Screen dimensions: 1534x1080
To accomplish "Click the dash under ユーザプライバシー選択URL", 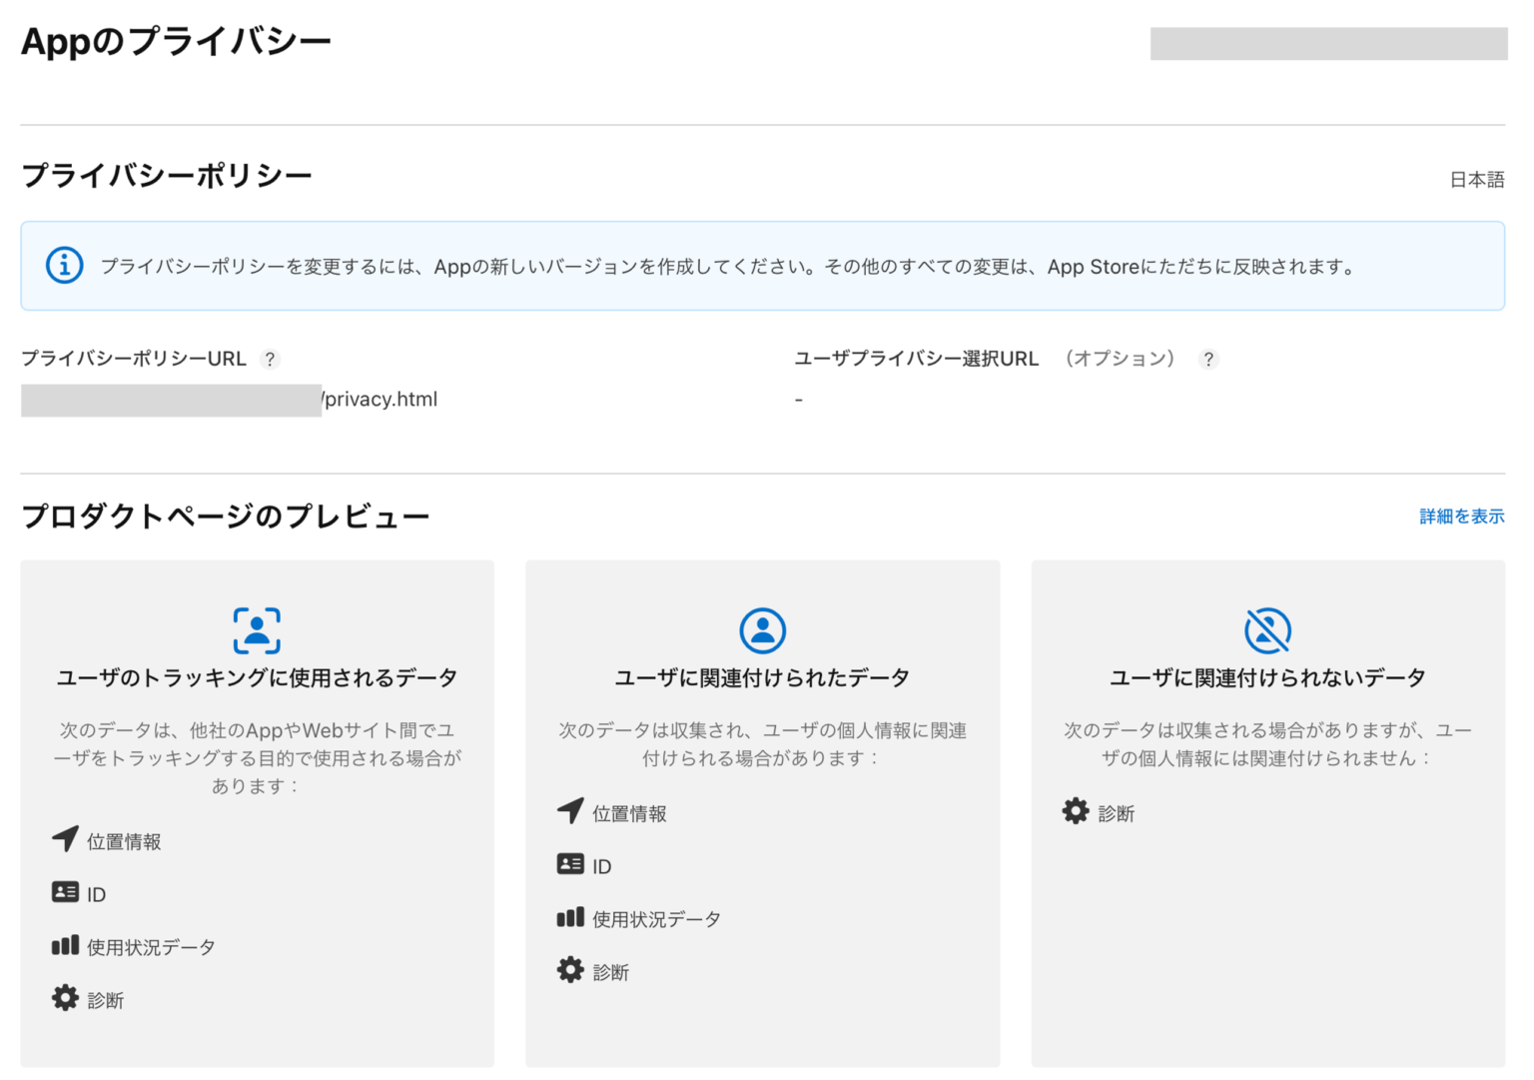I will (x=798, y=399).
